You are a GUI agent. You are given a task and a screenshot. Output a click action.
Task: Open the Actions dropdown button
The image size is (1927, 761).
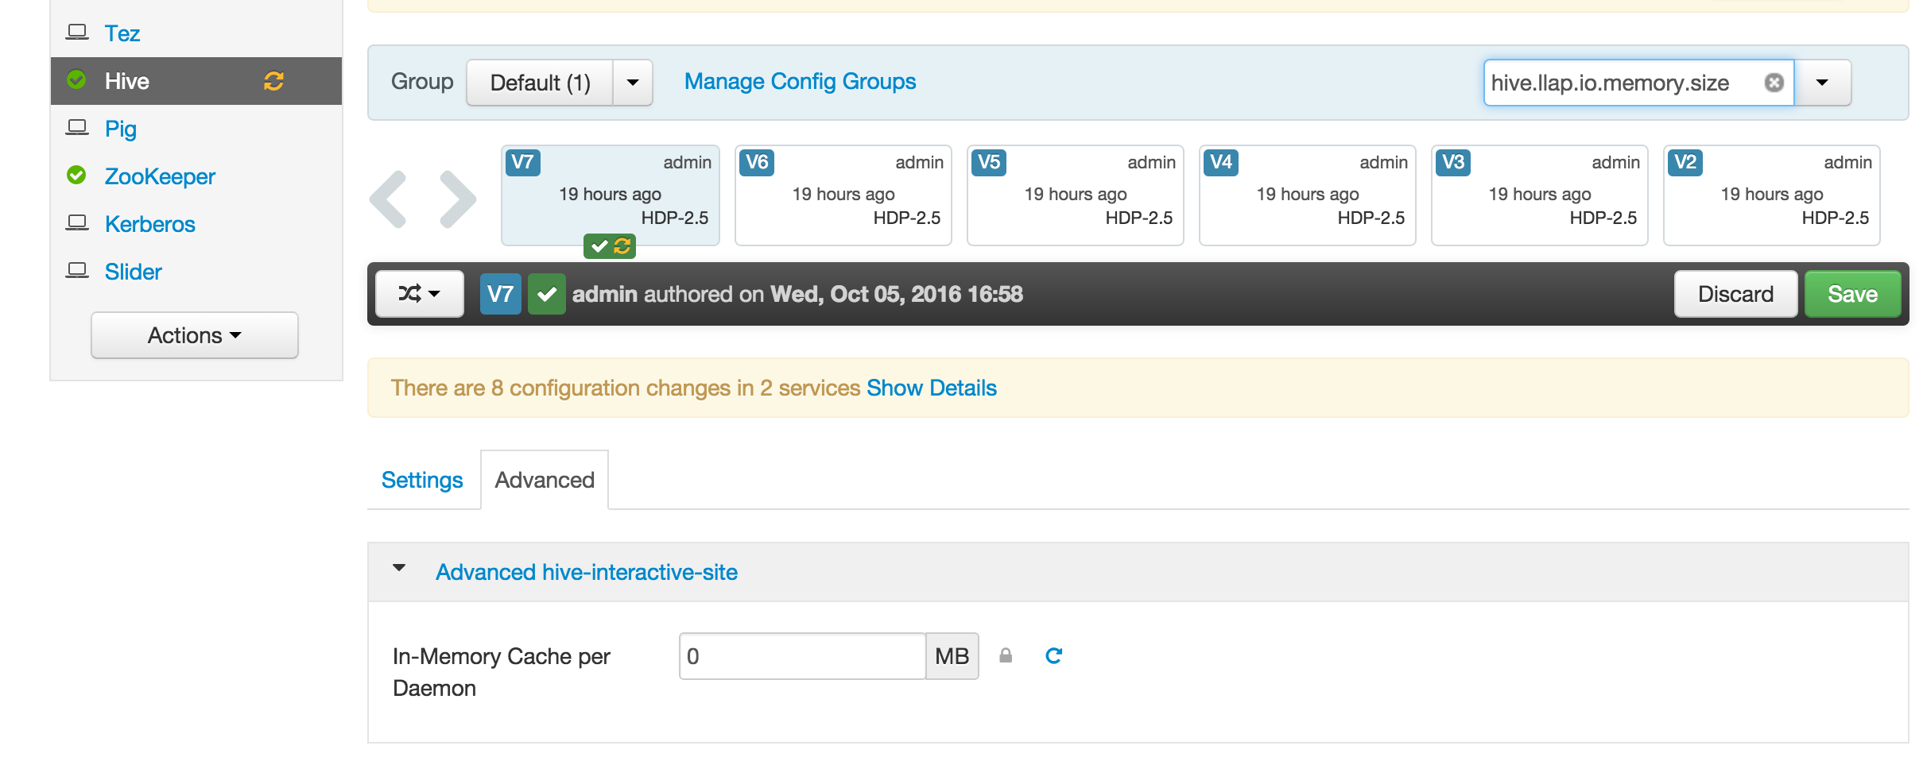click(194, 334)
